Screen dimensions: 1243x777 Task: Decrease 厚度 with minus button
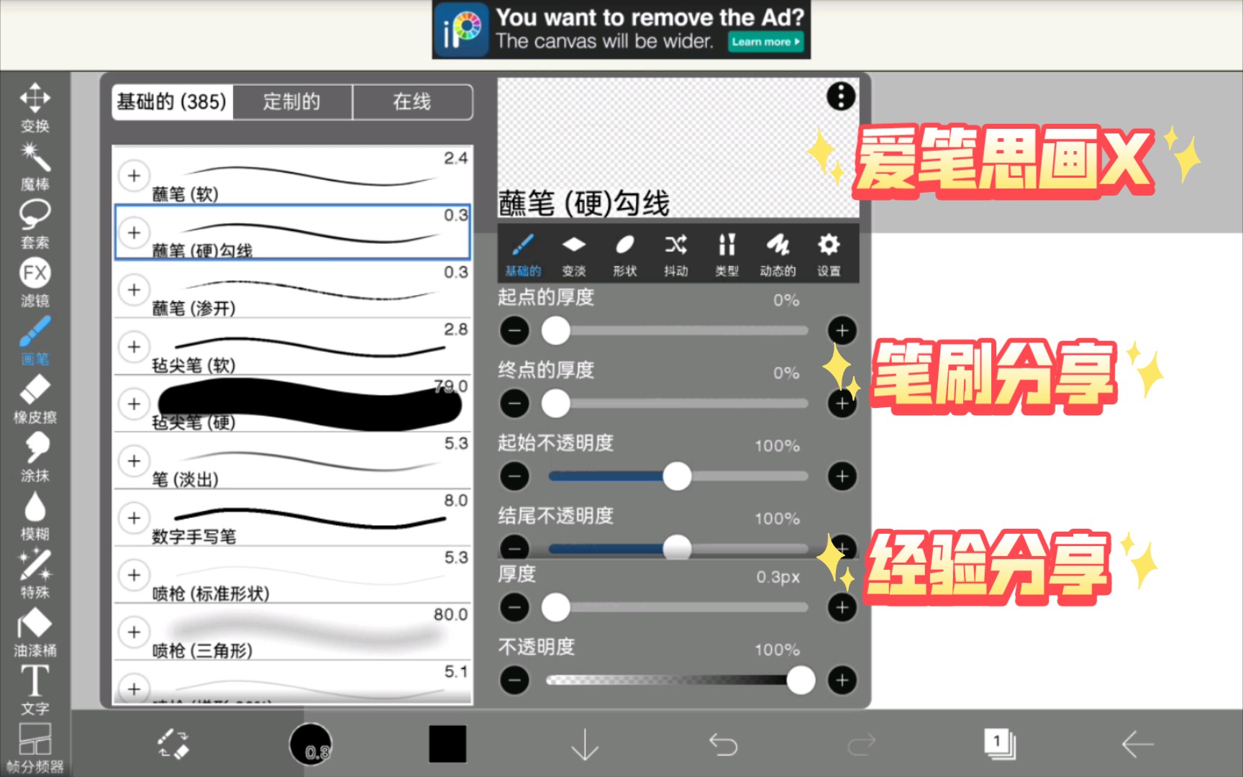[514, 608]
